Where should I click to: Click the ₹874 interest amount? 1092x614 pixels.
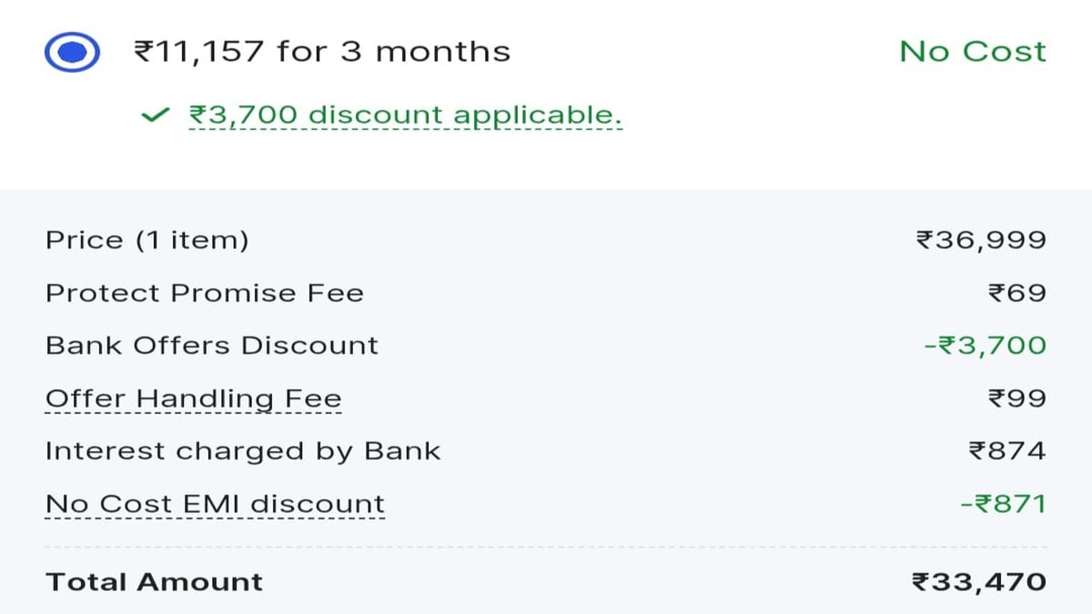point(1007,451)
